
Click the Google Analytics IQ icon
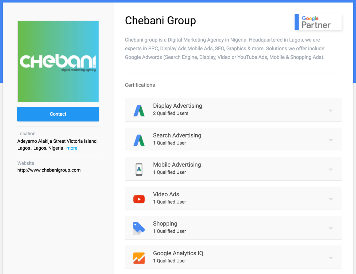point(139,258)
